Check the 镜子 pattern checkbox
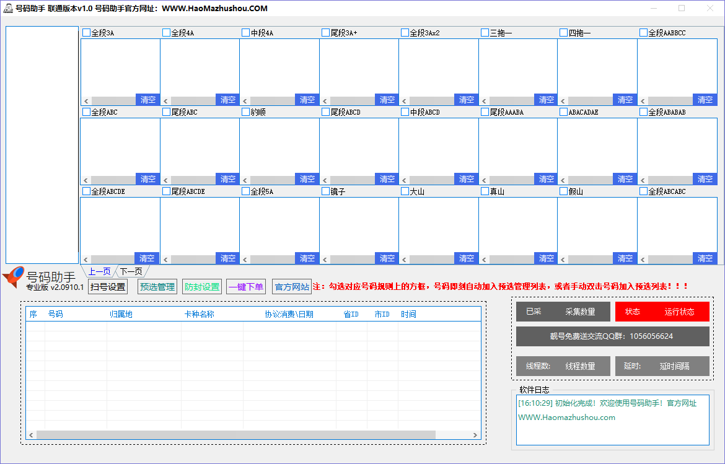 click(325, 191)
